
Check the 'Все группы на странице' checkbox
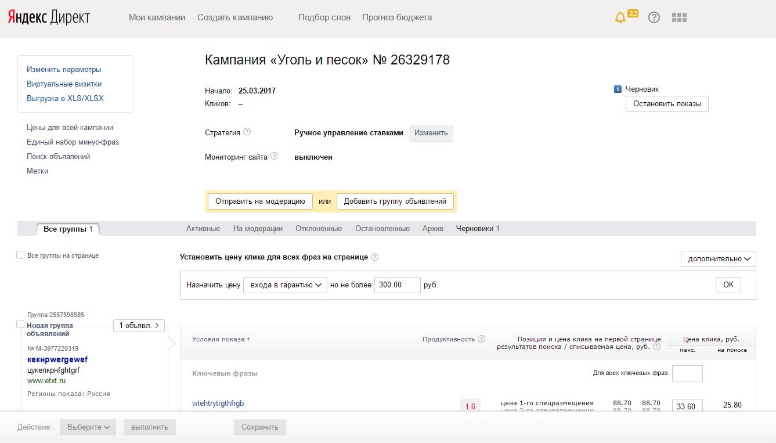click(20, 255)
